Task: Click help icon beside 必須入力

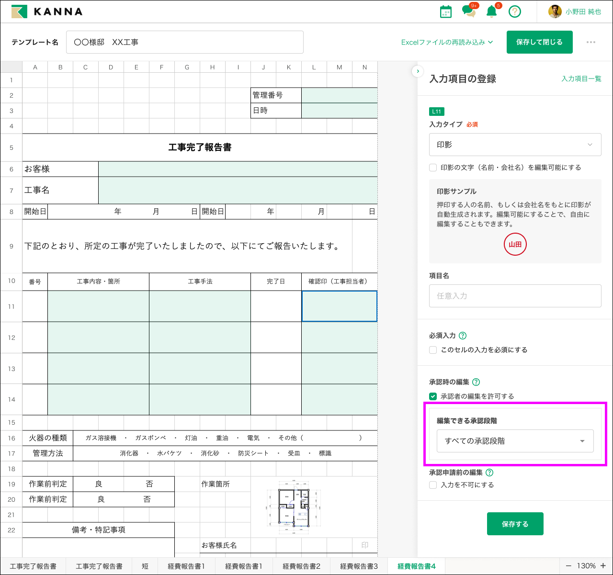Action: pos(463,336)
